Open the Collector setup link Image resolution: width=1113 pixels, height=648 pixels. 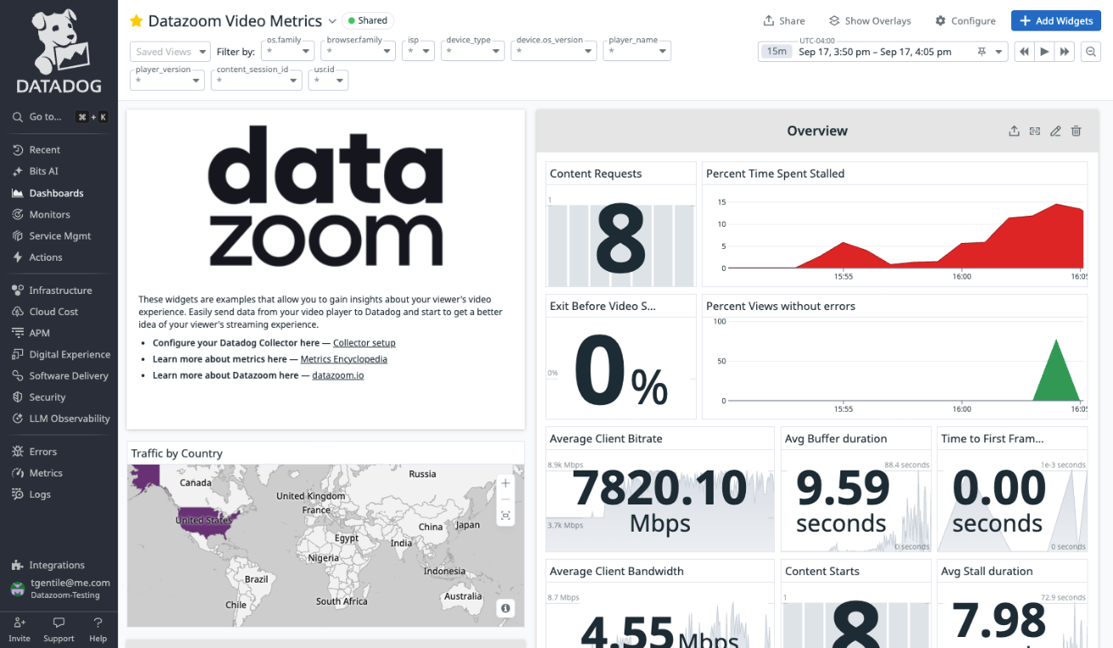coord(364,342)
